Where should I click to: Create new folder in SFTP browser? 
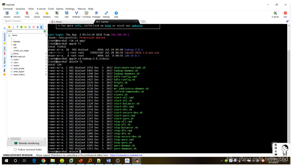(25, 27)
